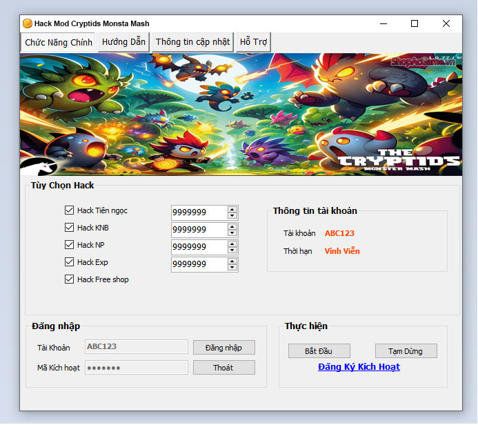Open the Hướng Dẫn tab

pos(123,42)
